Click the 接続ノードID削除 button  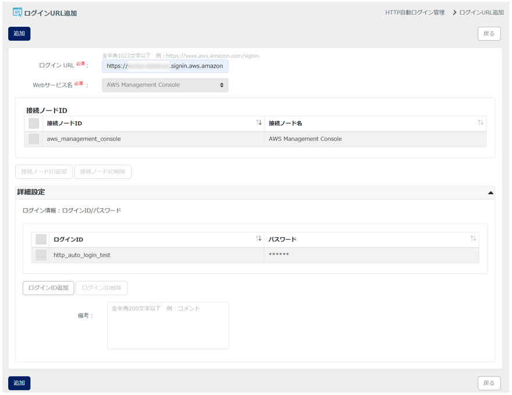click(x=103, y=172)
